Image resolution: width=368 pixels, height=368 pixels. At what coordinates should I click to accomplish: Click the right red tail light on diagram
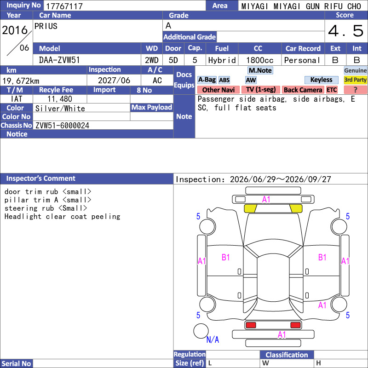(295, 325)
